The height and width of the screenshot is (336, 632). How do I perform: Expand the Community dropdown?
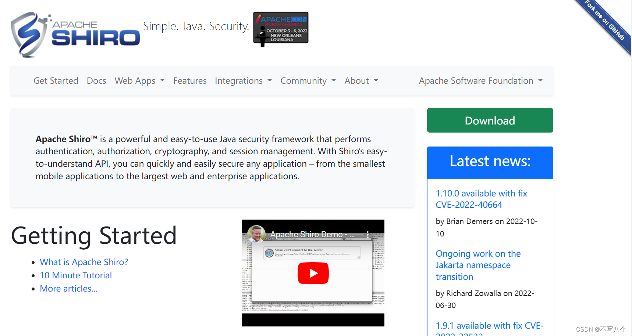coord(308,81)
